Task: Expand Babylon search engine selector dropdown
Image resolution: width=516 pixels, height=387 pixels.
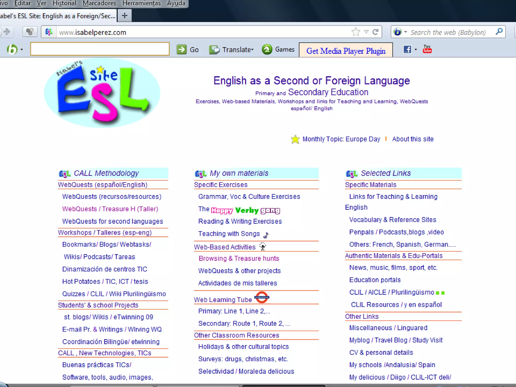Action: coord(405,32)
